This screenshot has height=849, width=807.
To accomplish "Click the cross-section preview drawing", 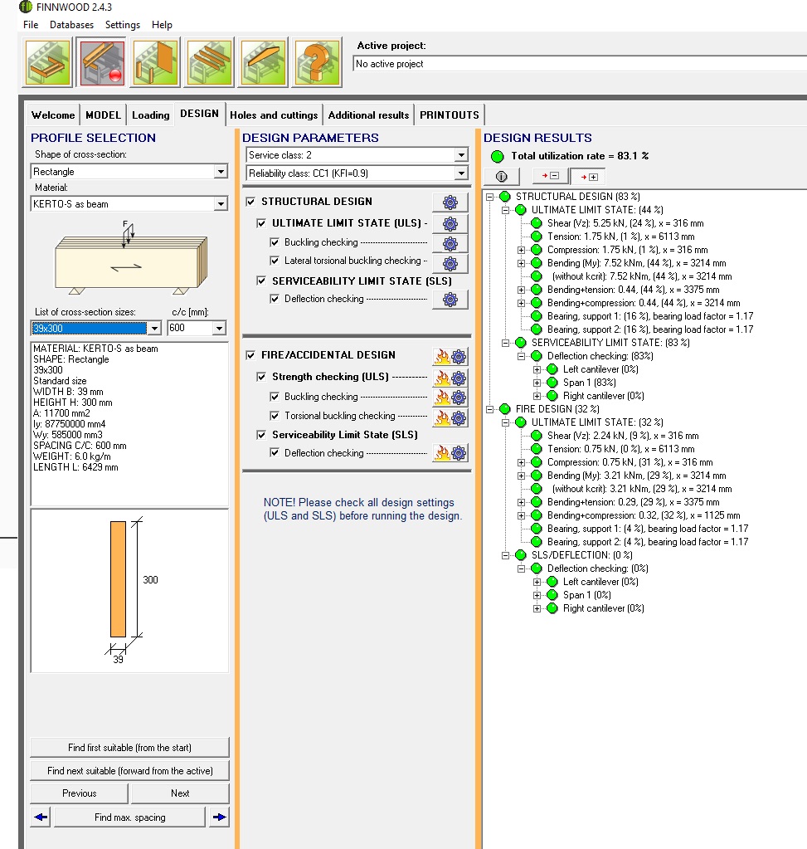I will [129, 591].
